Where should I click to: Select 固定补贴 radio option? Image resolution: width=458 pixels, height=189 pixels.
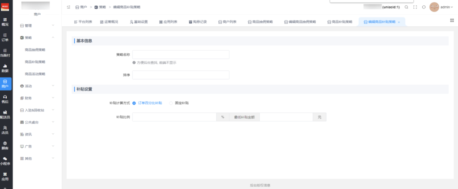pos(179,103)
